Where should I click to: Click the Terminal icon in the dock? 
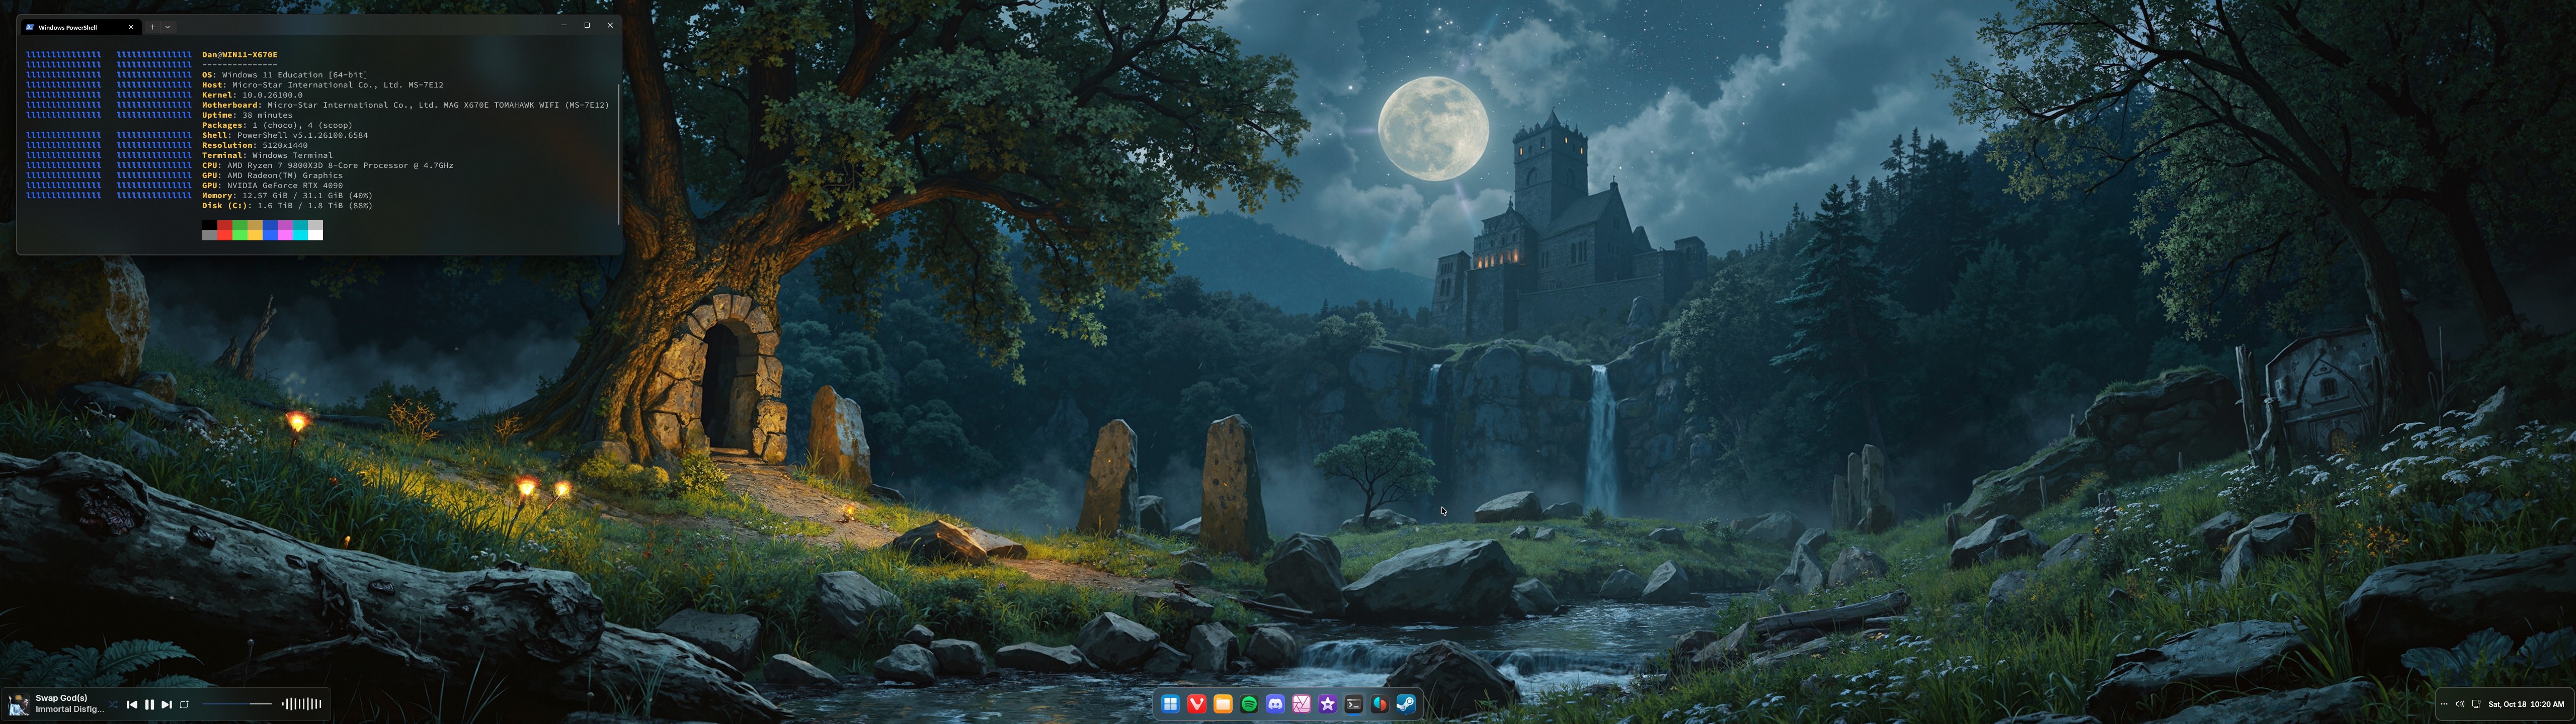[x=1353, y=704]
